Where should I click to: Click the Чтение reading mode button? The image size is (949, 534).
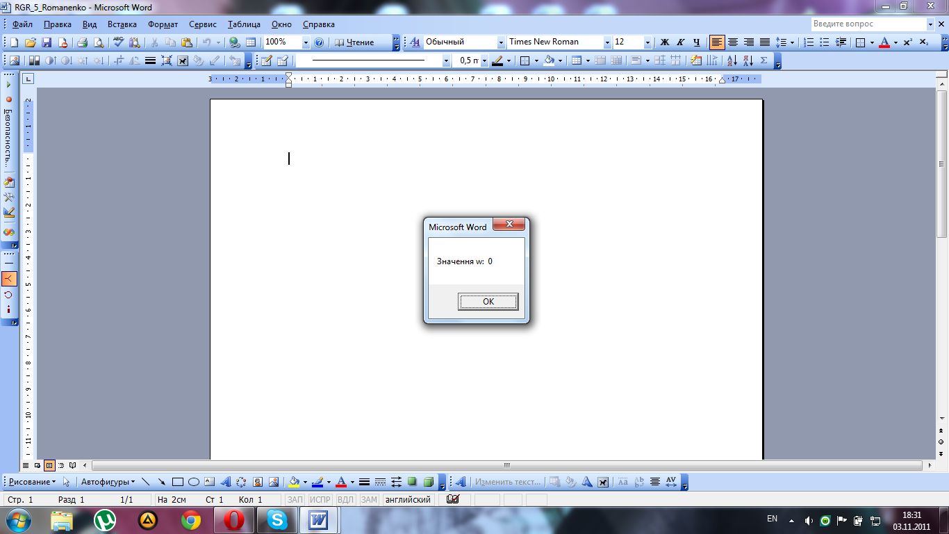(354, 42)
